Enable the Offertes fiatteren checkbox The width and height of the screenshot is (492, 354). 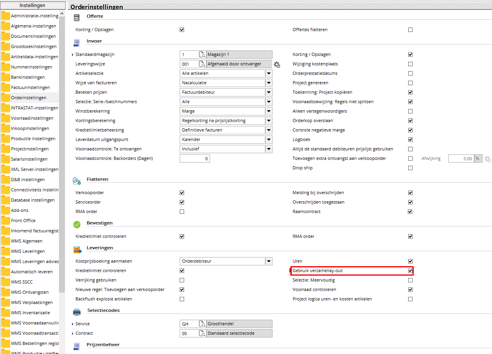410,30
